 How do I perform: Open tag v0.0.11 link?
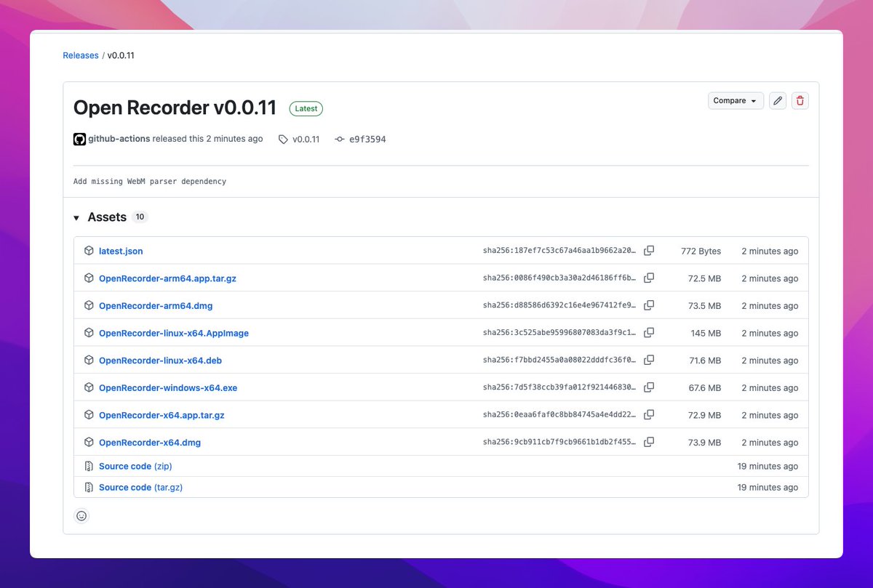click(306, 140)
